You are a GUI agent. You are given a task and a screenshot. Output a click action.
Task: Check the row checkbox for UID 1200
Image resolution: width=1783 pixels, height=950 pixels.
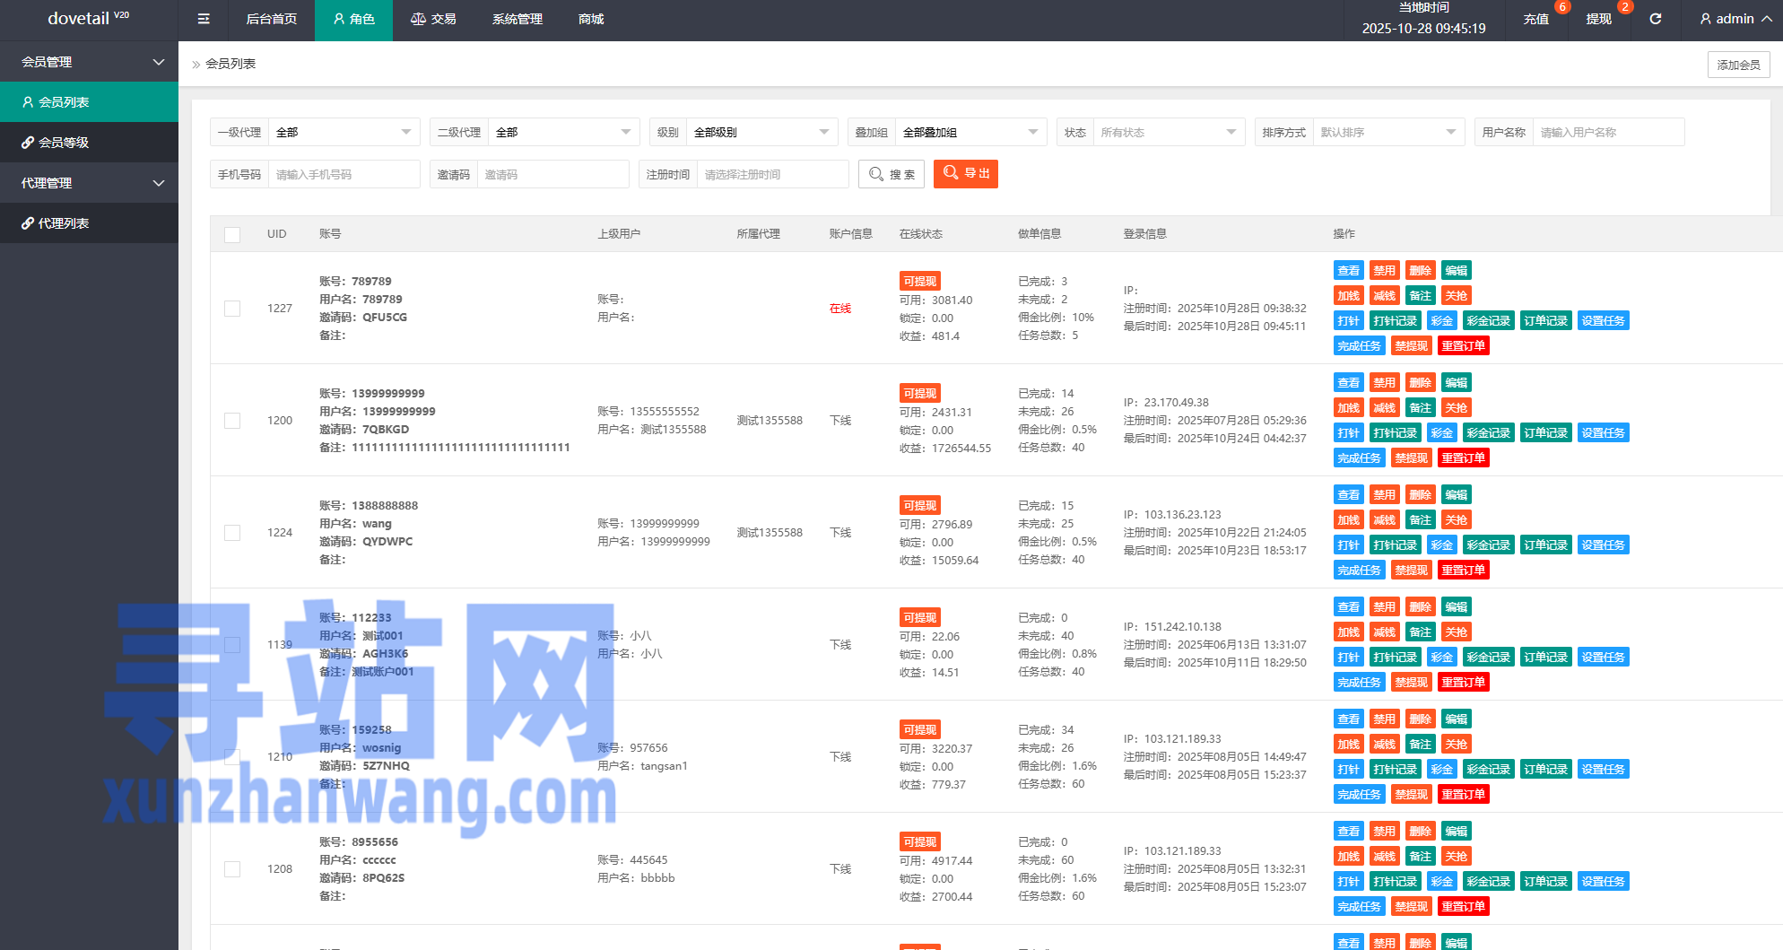point(232,421)
